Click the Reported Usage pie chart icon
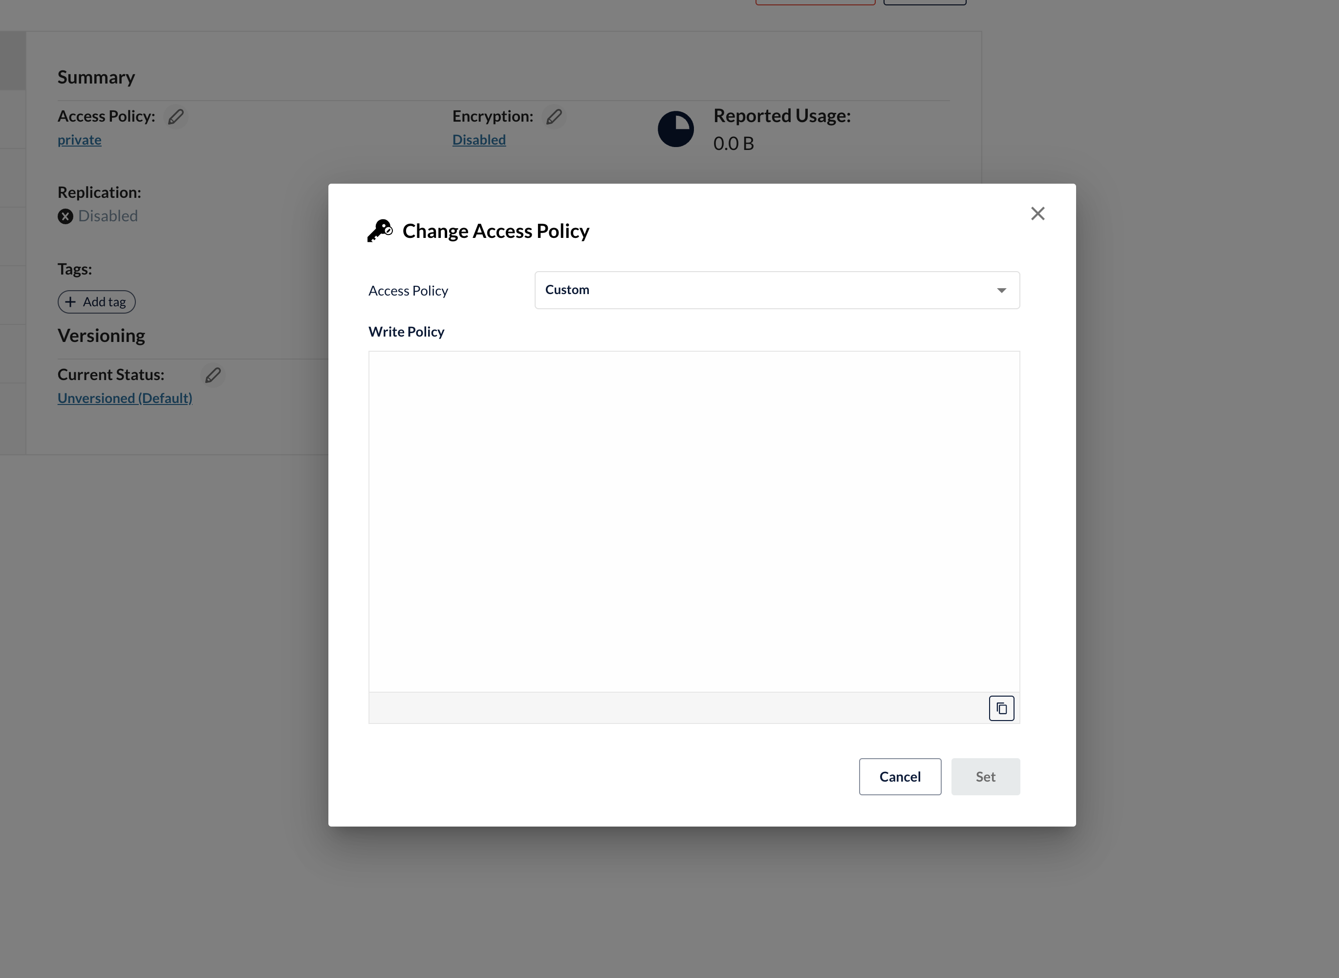 click(x=675, y=129)
